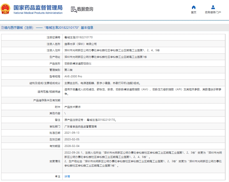Click the 管理类别 row label
Viewport: 229px width, 182px height.
pyautogui.click(x=55, y=70)
